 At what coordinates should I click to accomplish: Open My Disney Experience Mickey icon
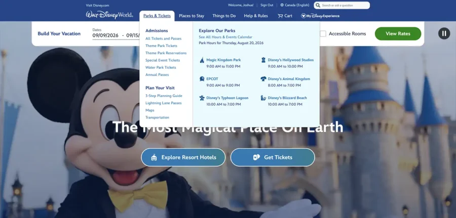pos(303,16)
